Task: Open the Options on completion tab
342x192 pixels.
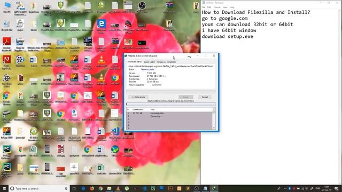Action: tap(166, 62)
